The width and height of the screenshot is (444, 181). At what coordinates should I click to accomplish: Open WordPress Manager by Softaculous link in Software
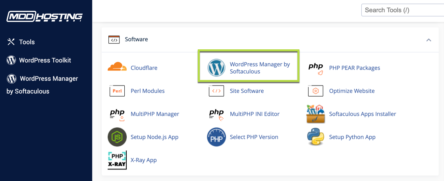click(260, 68)
